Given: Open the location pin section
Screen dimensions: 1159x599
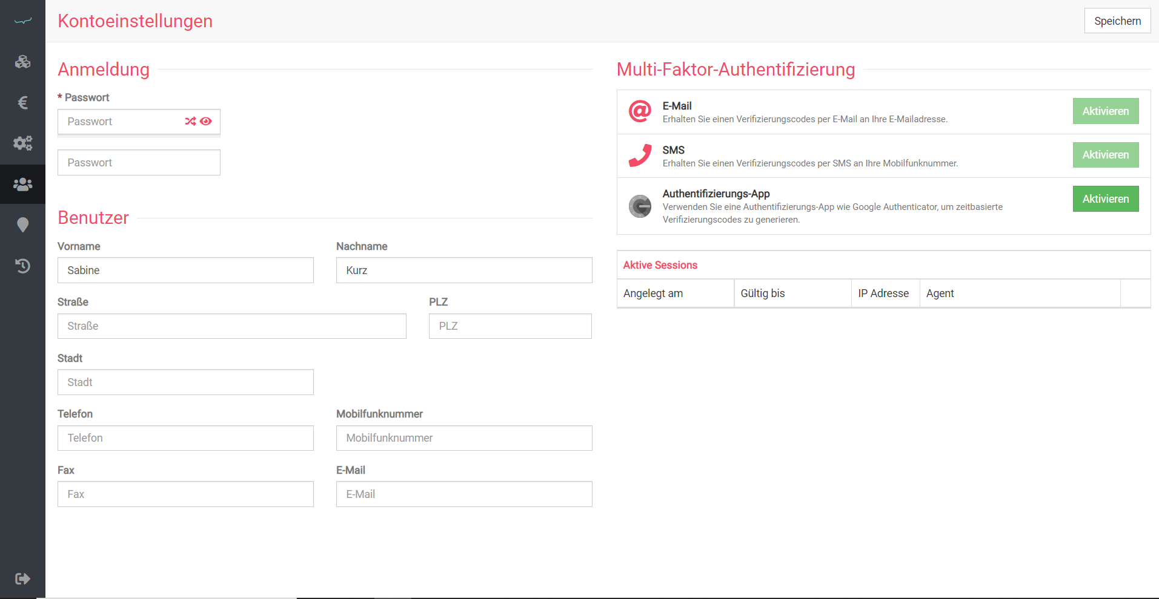Looking at the screenshot, I should 22,225.
